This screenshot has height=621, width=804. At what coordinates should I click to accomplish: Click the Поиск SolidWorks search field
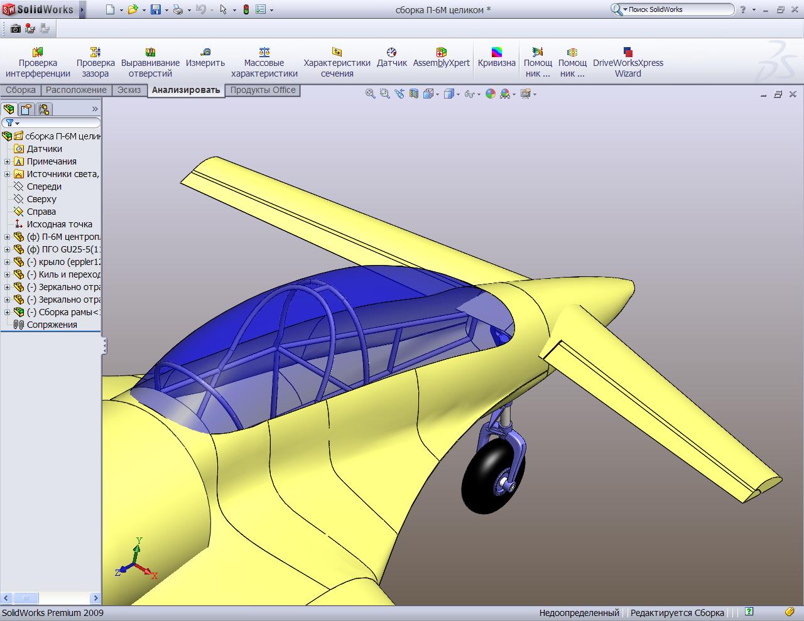click(x=678, y=9)
